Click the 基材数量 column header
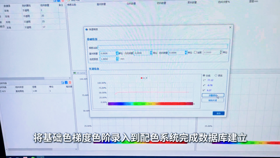 [101, 4]
